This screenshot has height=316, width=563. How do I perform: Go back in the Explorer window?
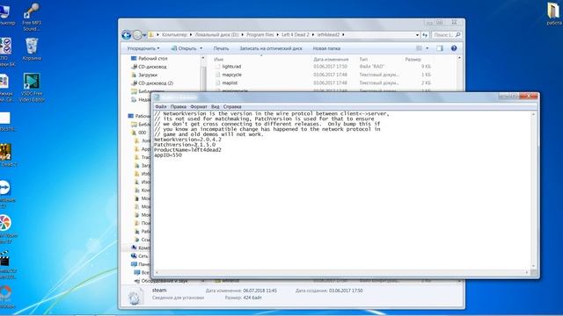pos(126,35)
